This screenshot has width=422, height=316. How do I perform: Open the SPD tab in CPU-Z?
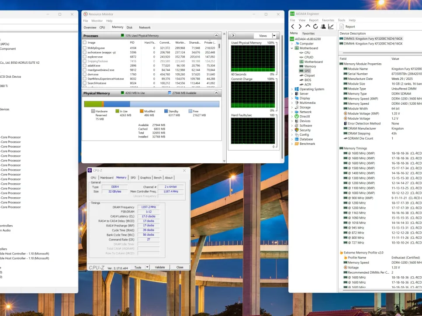pos(133,178)
